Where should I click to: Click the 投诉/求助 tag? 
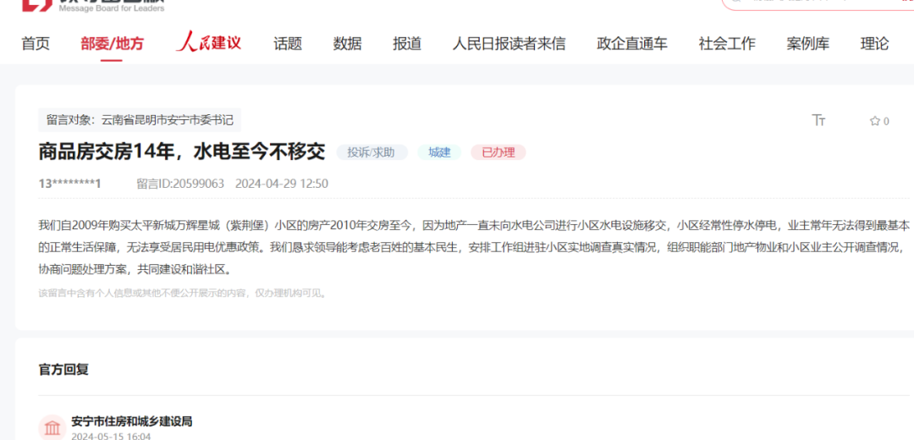click(372, 152)
